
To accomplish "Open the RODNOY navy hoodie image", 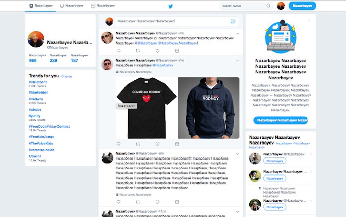I will tap(209, 108).
